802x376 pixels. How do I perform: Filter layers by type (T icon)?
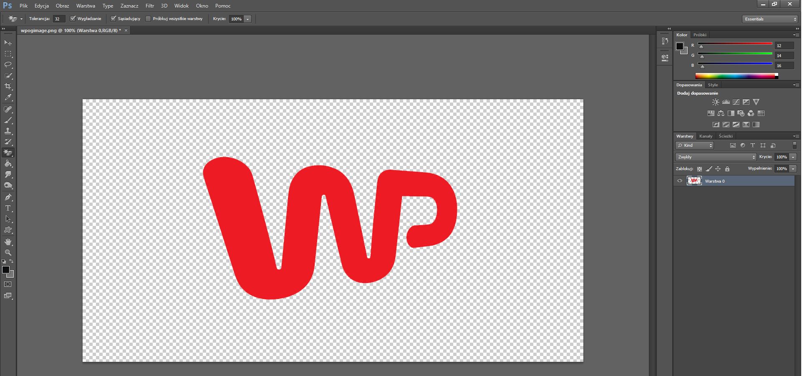pos(753,145)
